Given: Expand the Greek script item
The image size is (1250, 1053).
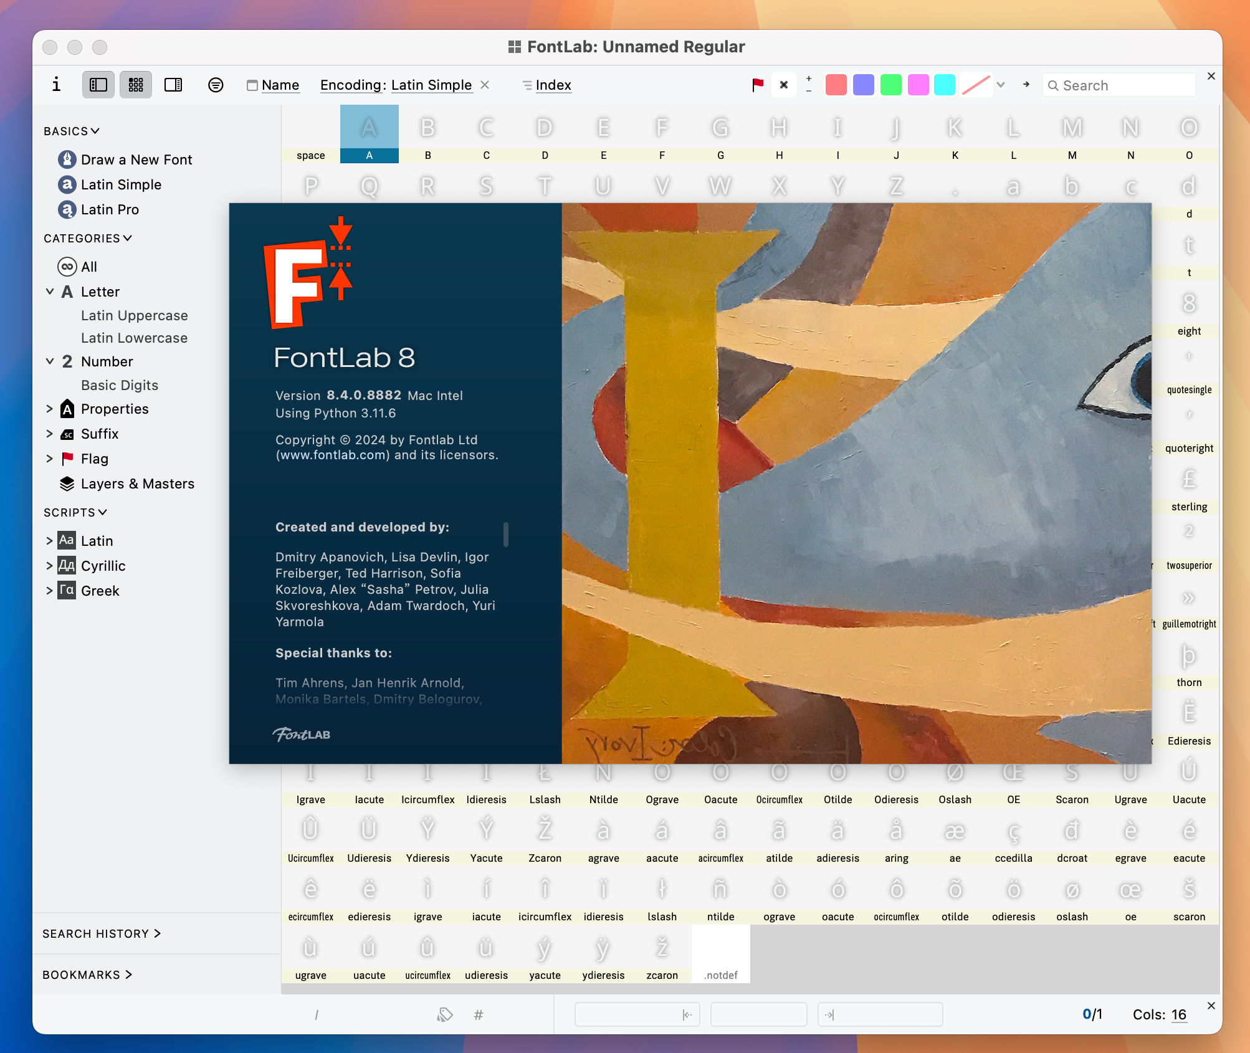Looking at the screenshot, I should pyautogui.click(x=50, y=591).
